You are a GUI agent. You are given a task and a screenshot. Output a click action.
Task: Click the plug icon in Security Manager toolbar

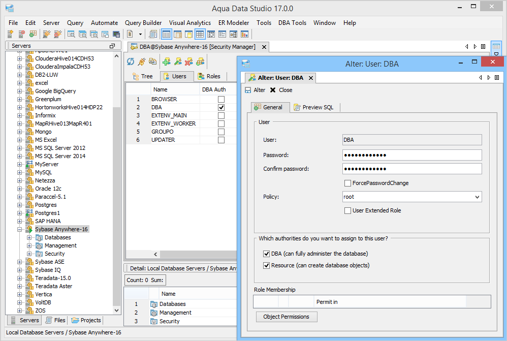click(x=142, y=61)
